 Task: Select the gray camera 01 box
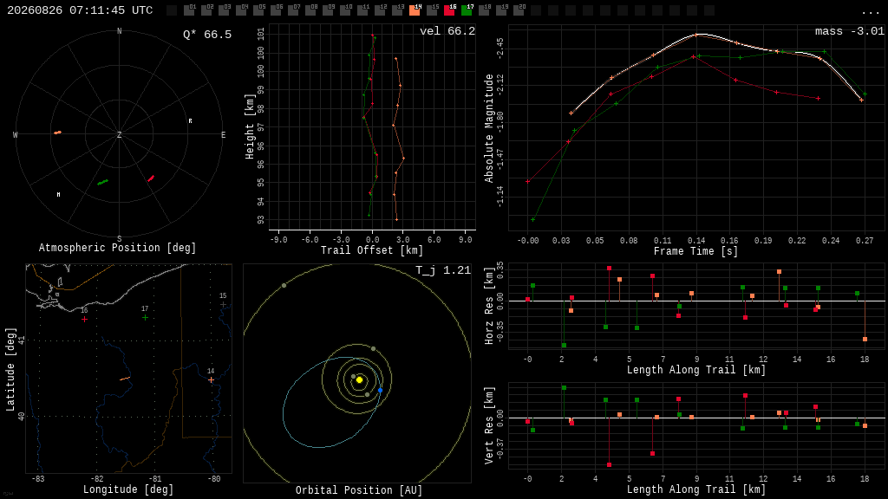coord(190,10)
